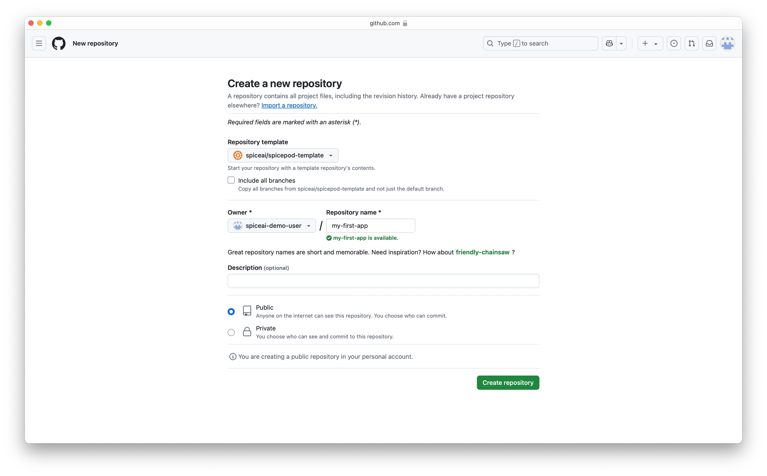Click the Type / to search box
The height and width of the screenshot is (476, 767).
(540, 43)
